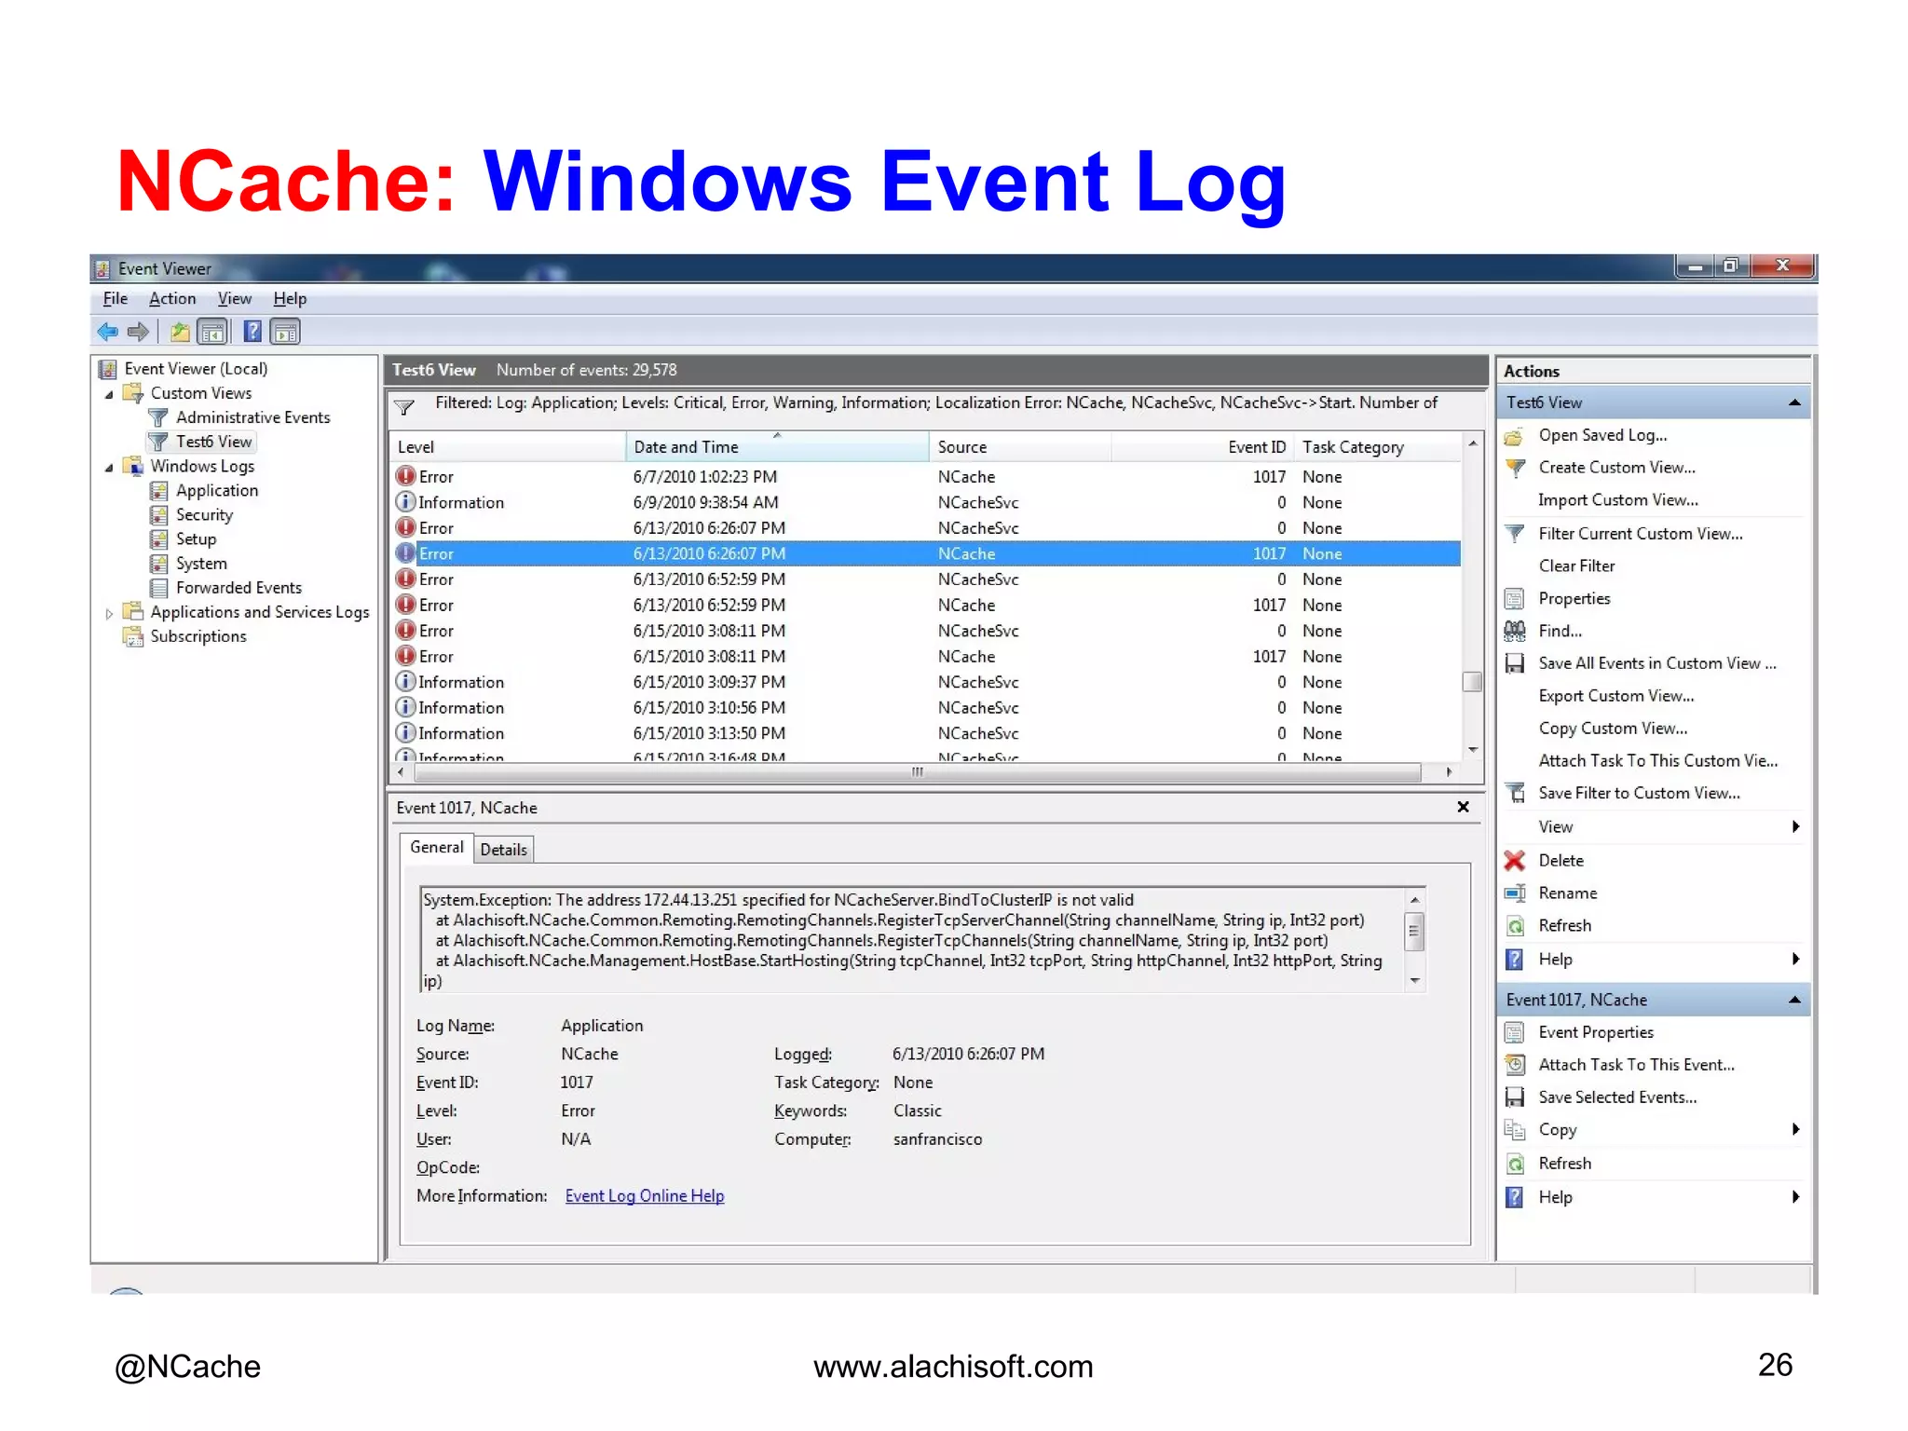Click the Copy icon in event actions

[x=1515, y=1130]
